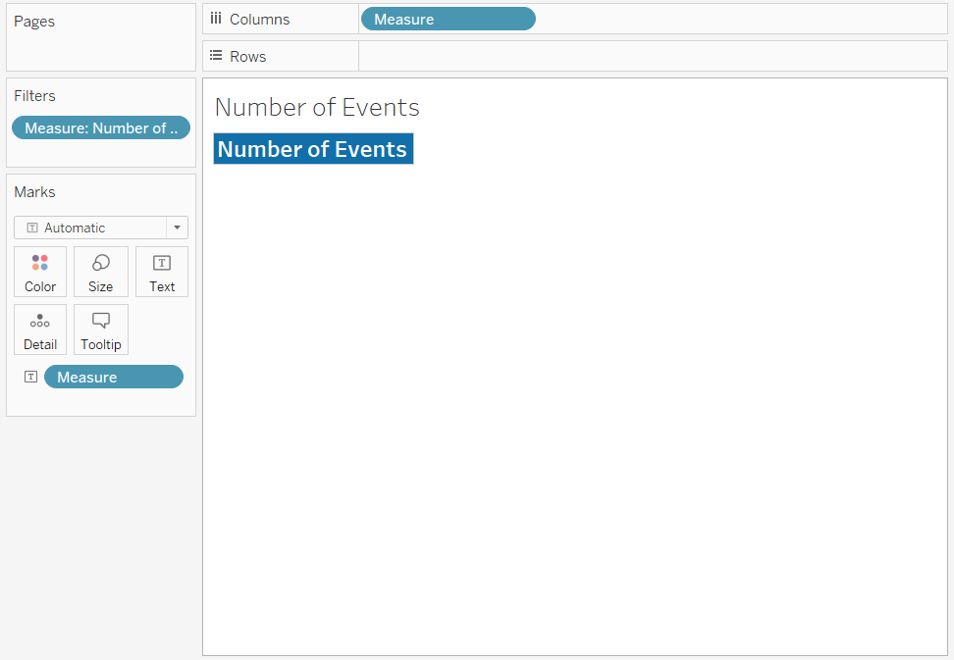Open the Automatic mark type dropdown

(x=101, y=228)
